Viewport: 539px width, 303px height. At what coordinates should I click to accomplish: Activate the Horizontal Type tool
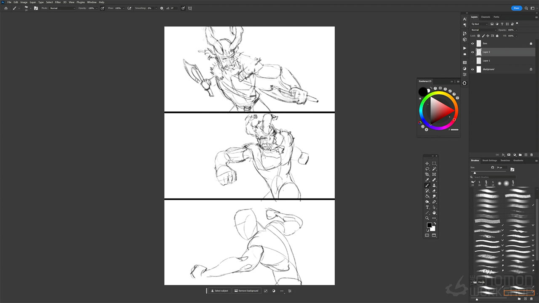(427, 207)
